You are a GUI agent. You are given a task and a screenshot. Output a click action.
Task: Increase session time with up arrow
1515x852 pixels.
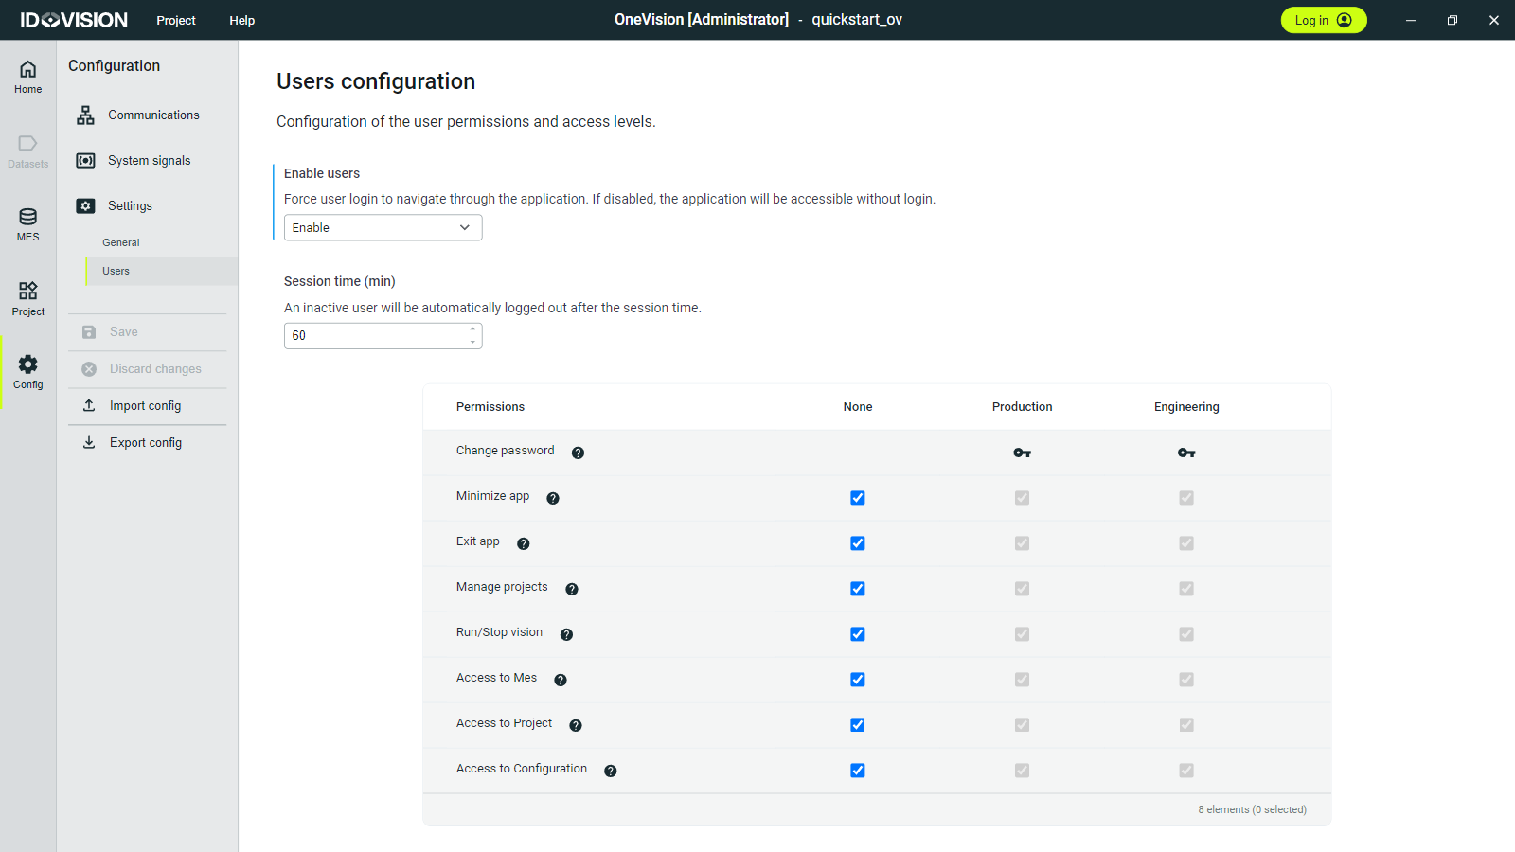point(472,329)
